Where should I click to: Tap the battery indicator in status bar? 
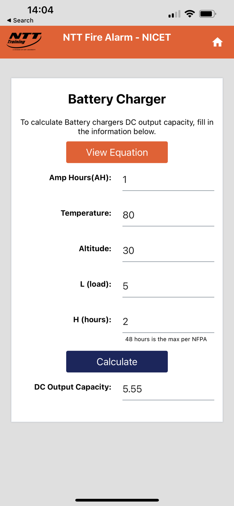[208, 13]
